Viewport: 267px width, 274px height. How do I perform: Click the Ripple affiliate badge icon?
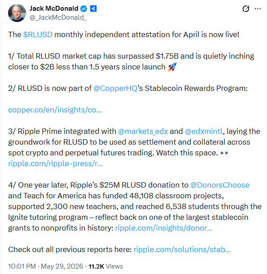[93, 9]
